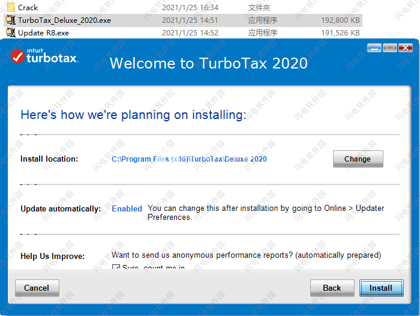Viewport: 420px width, 316px height.
Task: Select the TurboTax_Deluxe_2020.exe installer icon
Action: point(11,20)
